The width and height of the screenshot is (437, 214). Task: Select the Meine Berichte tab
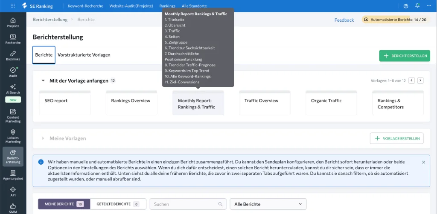tap(64, 204)
